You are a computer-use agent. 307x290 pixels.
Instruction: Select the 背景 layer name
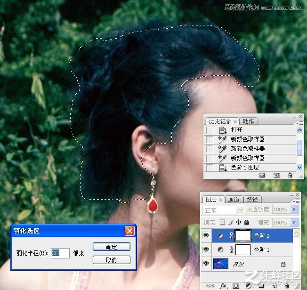(238, 264)
